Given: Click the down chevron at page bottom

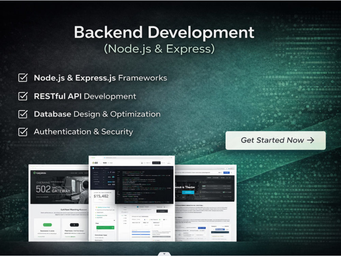Looking at the screenshot, I should tap(164, 254).
